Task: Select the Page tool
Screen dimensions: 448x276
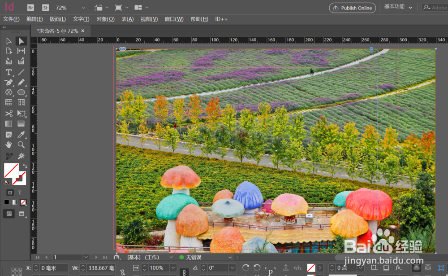Action: tap(9, 51)
